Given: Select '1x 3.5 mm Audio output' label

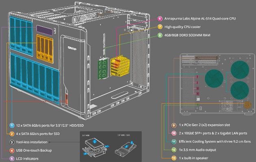Looking at the screenshot, I should point(197,150).
